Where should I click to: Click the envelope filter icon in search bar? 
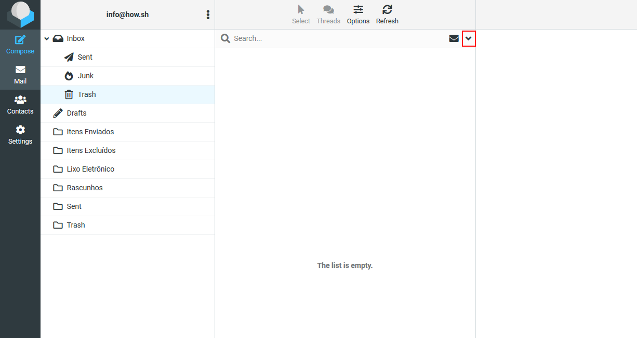[x=454, y=38]
